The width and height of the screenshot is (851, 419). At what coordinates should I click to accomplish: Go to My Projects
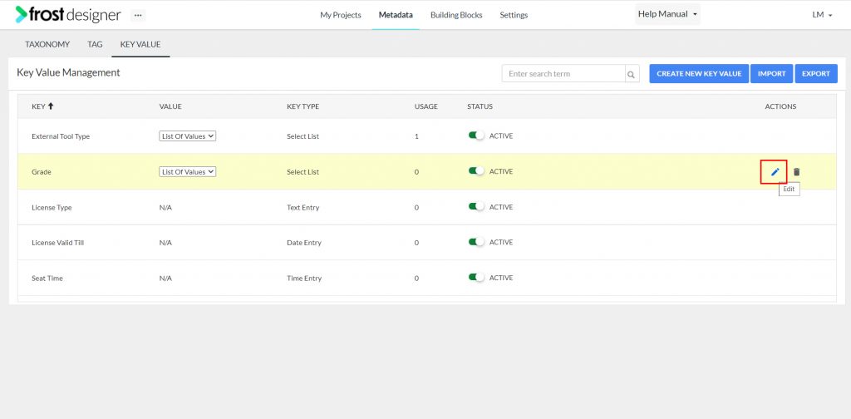(340, 15)
